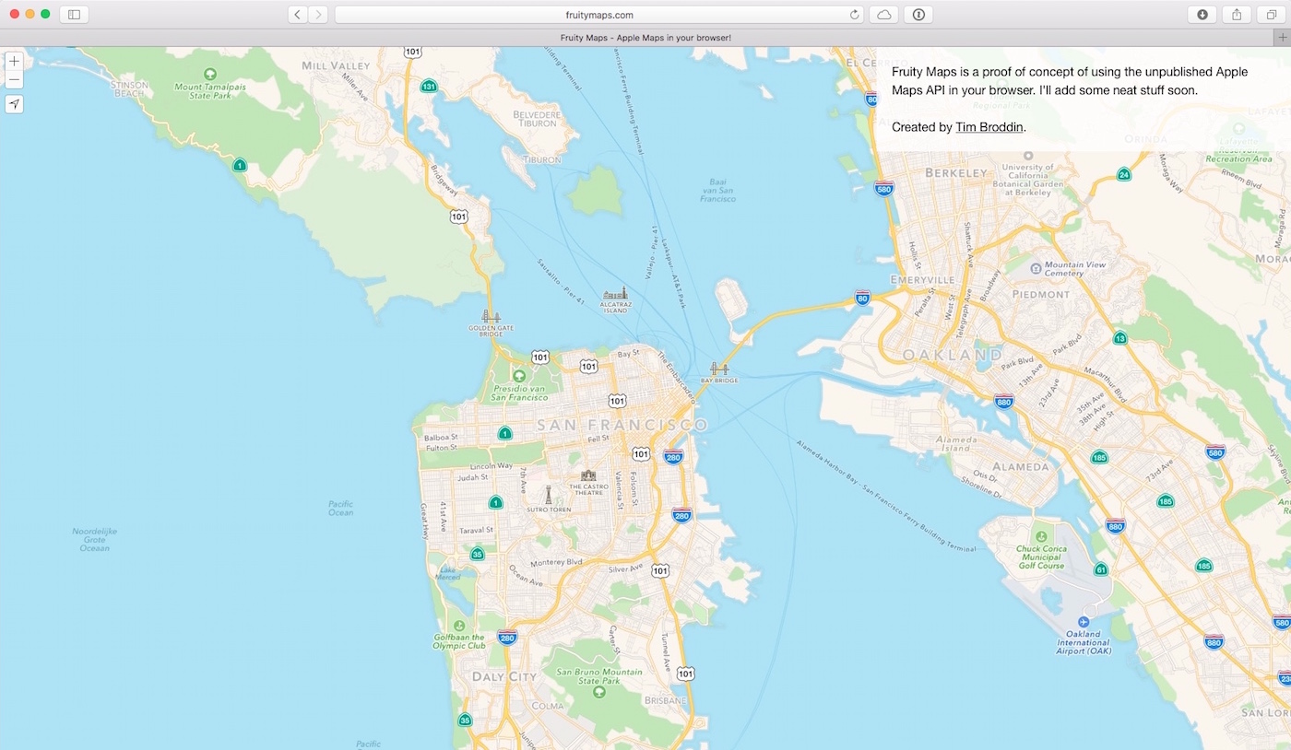This screenshot has width=1291, height=750.
Task: Select the Alcatraz Island landmark icon
Action: (x=615, y=293)
